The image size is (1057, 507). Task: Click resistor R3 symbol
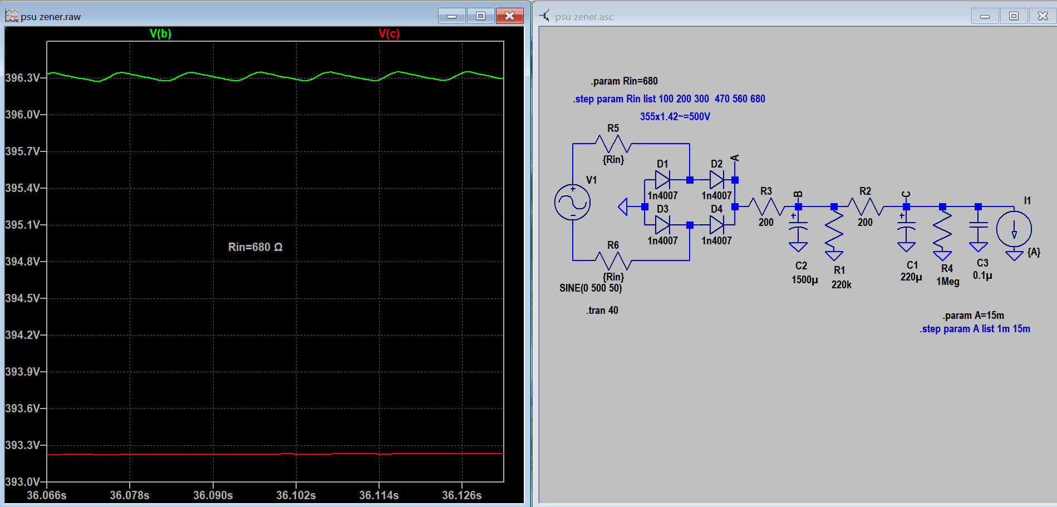click(x=766, y=207)
